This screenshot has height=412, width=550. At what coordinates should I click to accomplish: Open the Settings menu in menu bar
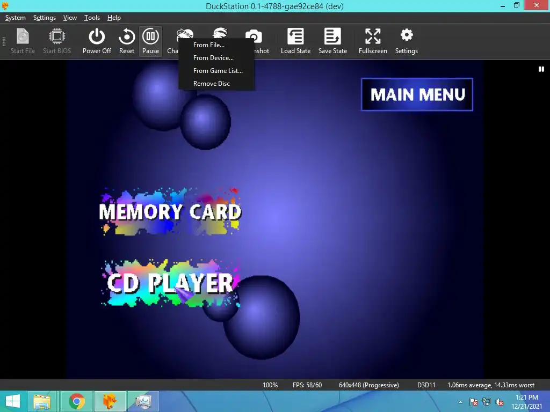(x=45, y=18)
